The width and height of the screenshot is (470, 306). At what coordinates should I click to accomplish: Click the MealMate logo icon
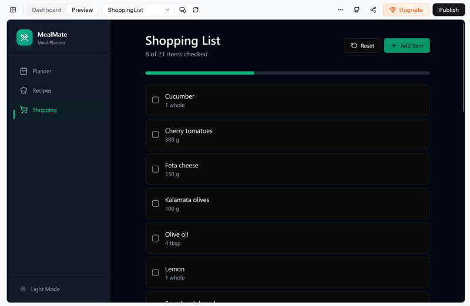(25, 38)
